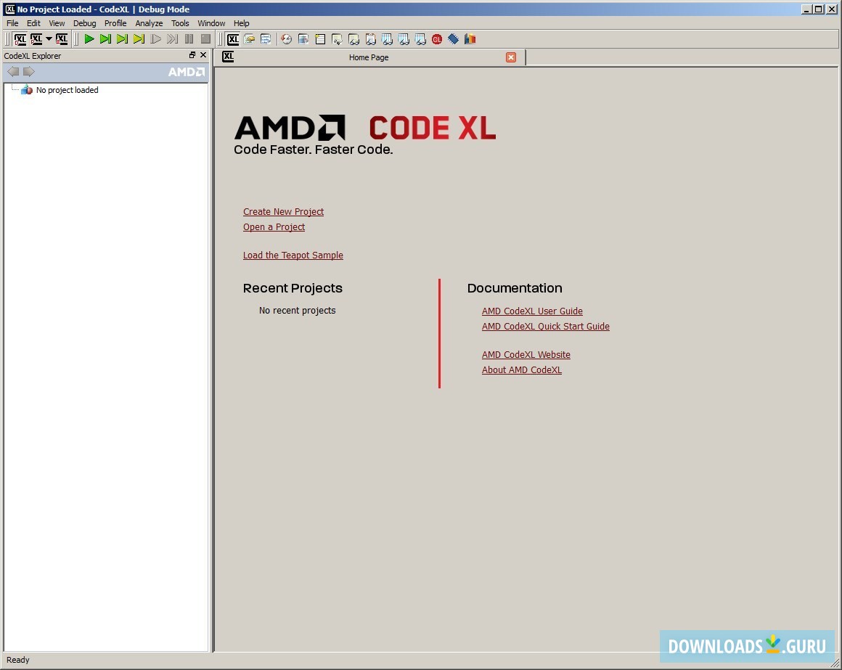Open the Profile menu
Viewport: 842px width, 670px height.
click(x=115, y=23)
